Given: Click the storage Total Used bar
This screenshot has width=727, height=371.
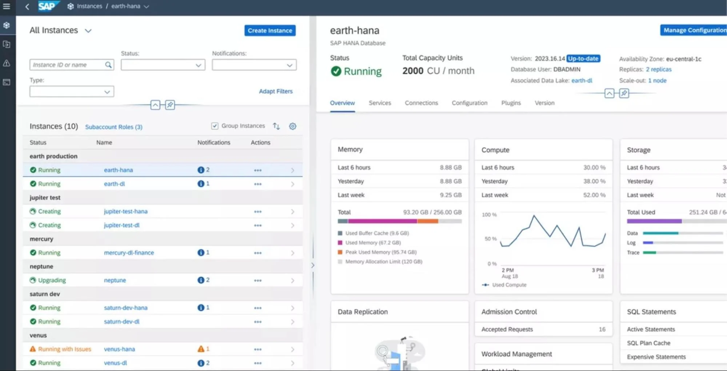Looking at the screenshot, I should (x=676, y=221).
